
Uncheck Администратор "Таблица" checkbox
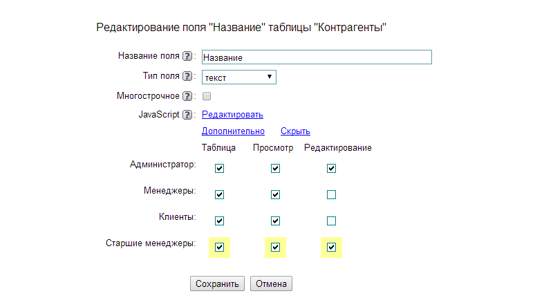click(x=220, y=168)
